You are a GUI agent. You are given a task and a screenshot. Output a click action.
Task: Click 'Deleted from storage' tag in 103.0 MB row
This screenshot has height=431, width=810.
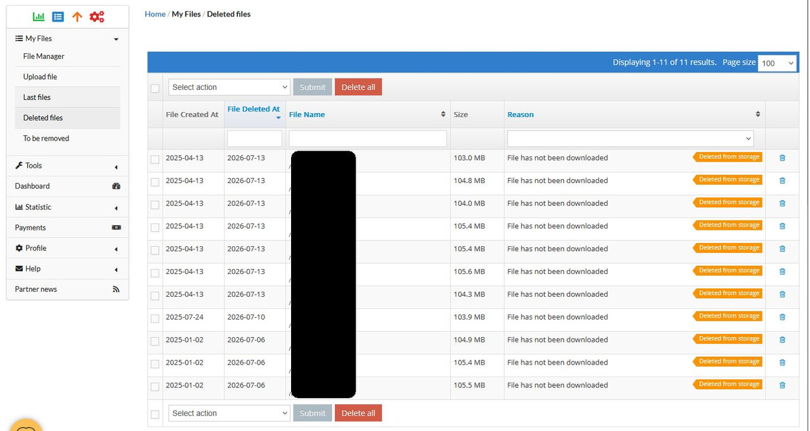coord(728,157)
